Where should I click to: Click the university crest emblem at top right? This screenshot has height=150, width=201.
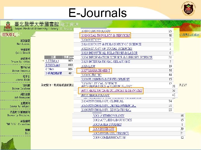[x=188, y=9]
